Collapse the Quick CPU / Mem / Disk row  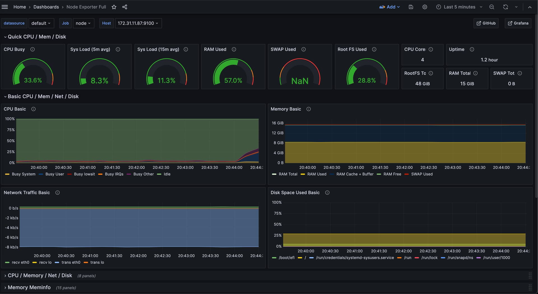(35, 37)
